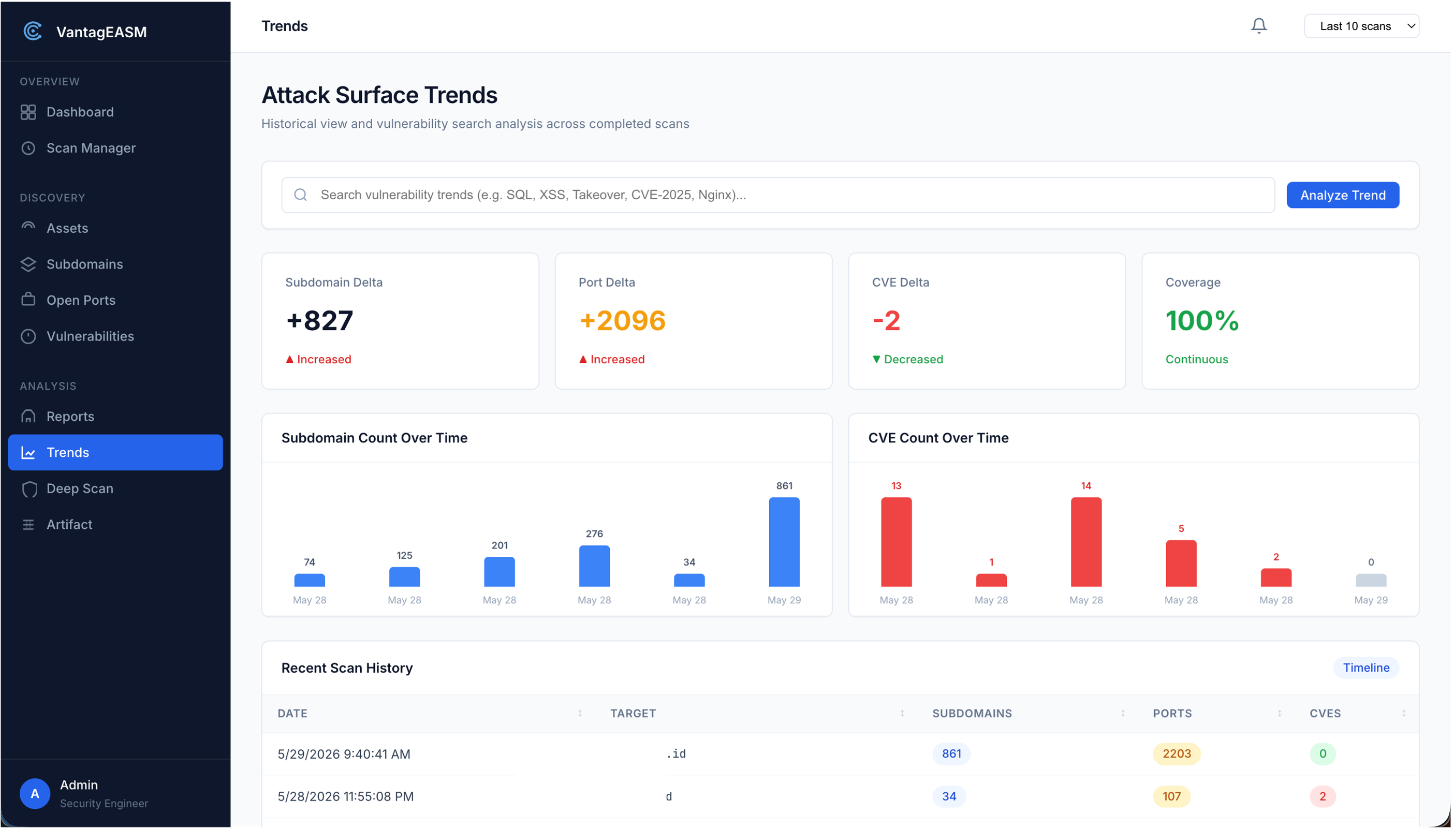The width and height of the screenshot is (1454, 830).
Task: Go to Artifact page
Action: click(x=115, y=525)
